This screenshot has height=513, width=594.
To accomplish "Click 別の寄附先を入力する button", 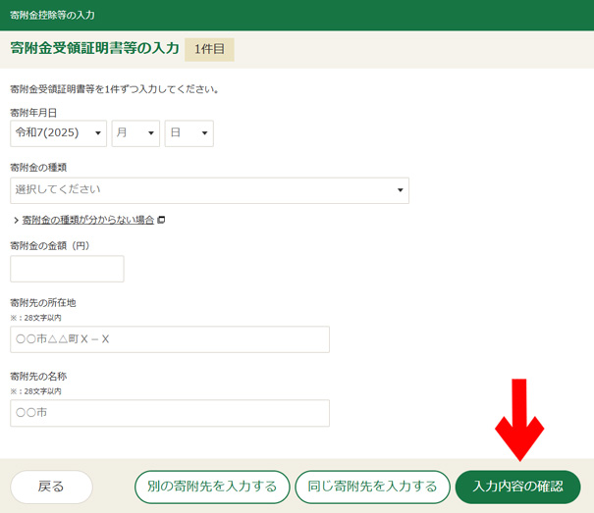I will [x=212, y=487].
